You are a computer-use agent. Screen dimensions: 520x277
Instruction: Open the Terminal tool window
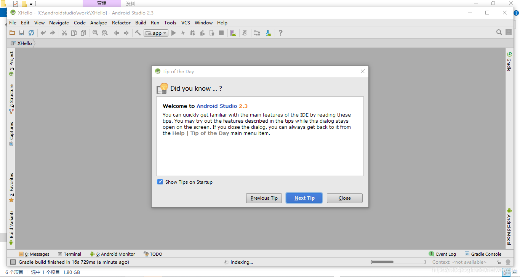[69, 254]
